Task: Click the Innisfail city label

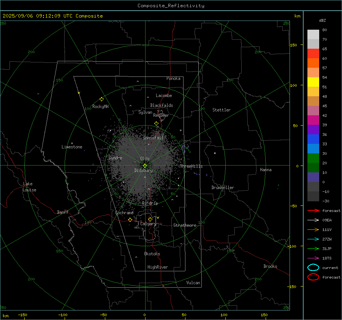Action: coord(153,138)
